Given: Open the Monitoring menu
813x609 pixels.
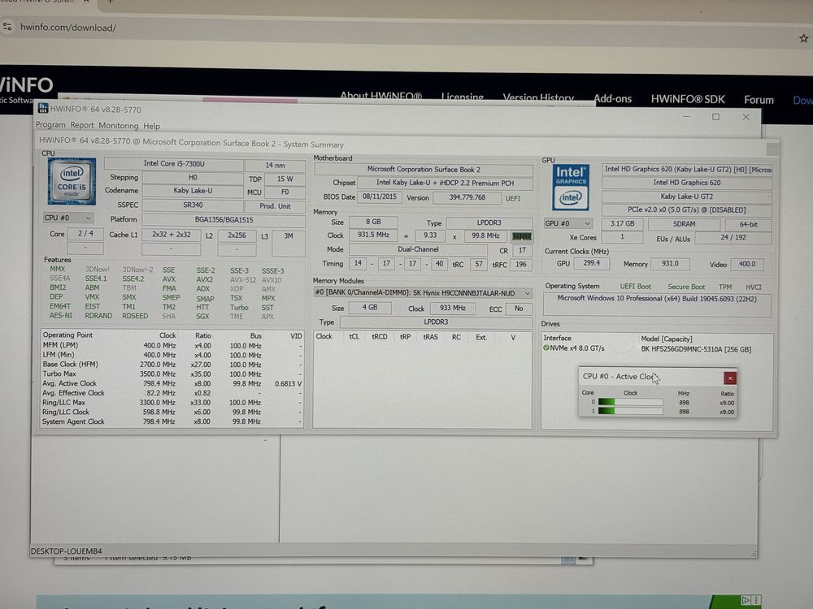Looking at the screenshot, I should (x=118, y=126).
